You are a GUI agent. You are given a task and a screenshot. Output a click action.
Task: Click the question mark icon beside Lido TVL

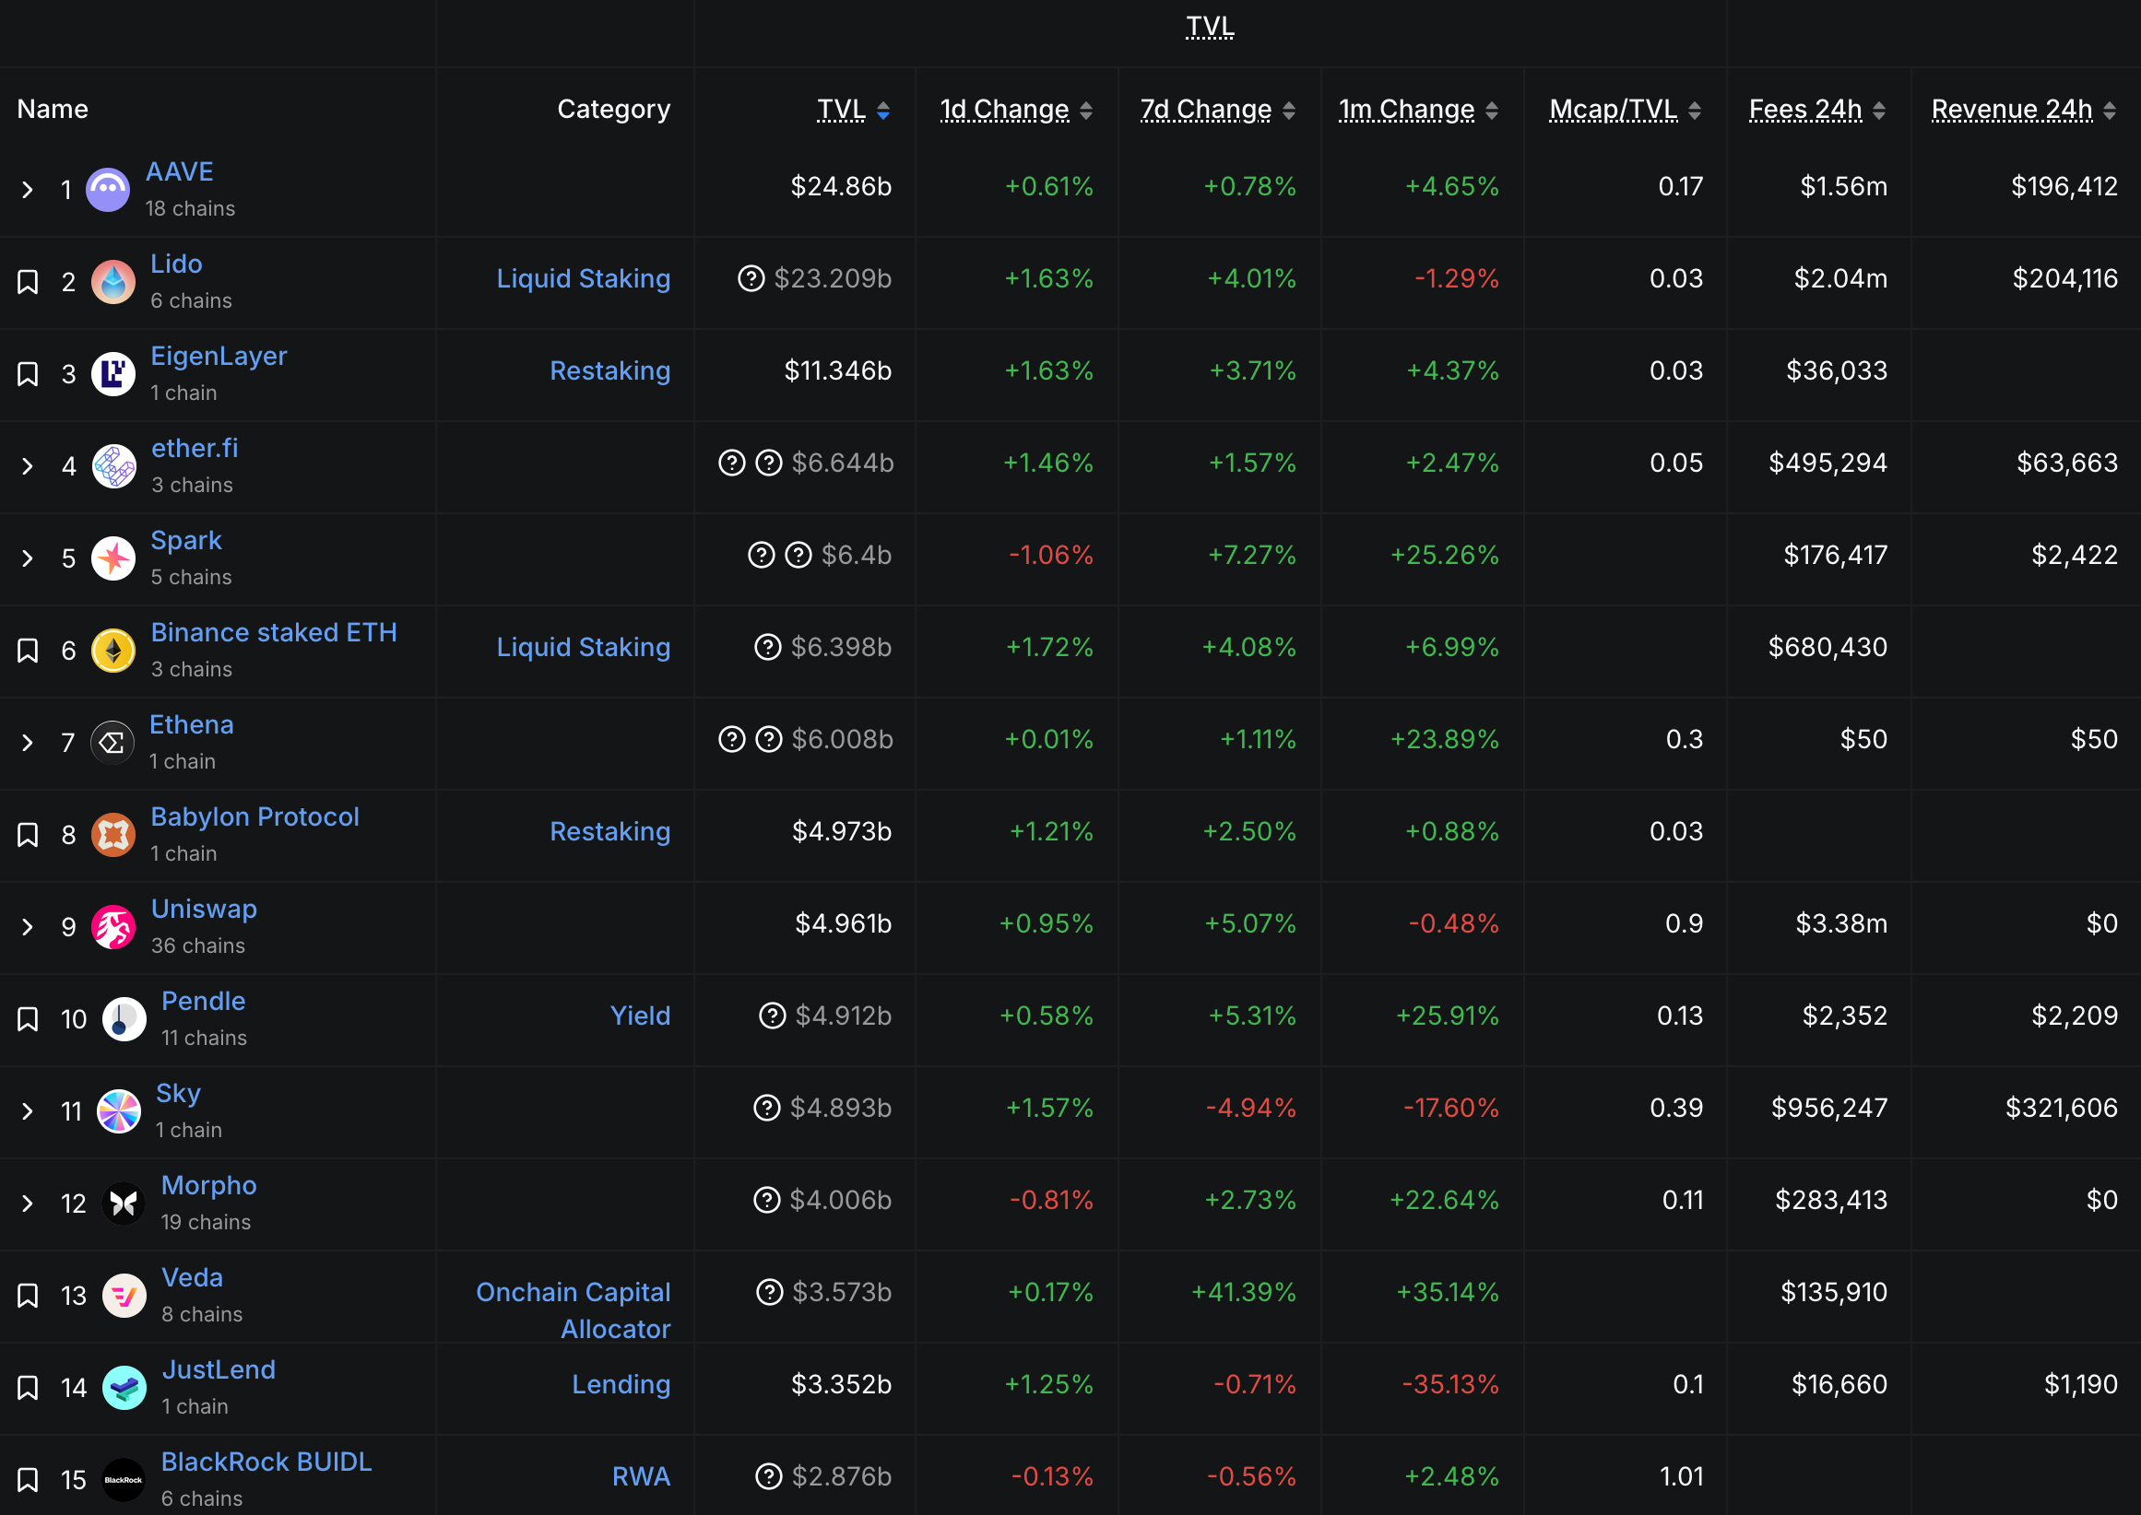click(751, 278)
